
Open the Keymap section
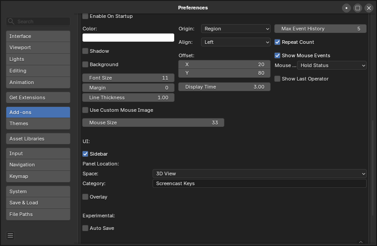coord(38,176)
